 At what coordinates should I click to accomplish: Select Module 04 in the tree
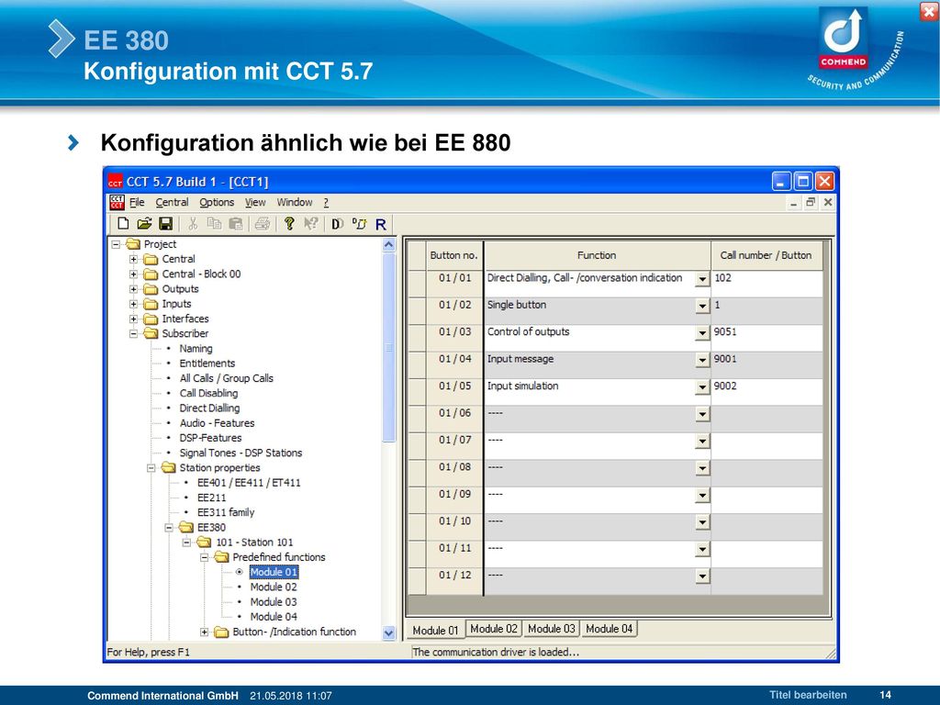coord(274,617)
